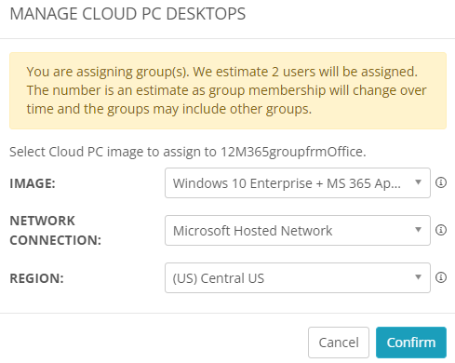Click the info icon next to Image dropdown
The height and width of the screenshot is (363, 455).
coord(441,182)
